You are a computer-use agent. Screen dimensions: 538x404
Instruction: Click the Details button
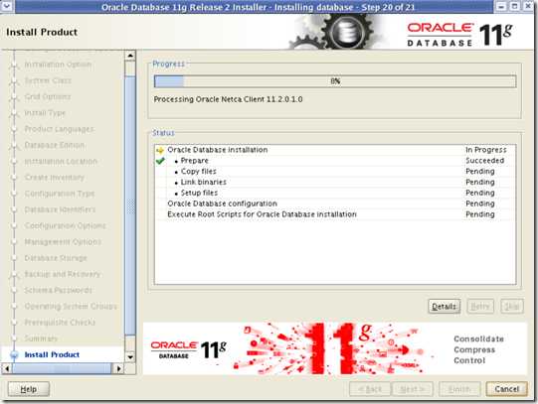point(444,306)
